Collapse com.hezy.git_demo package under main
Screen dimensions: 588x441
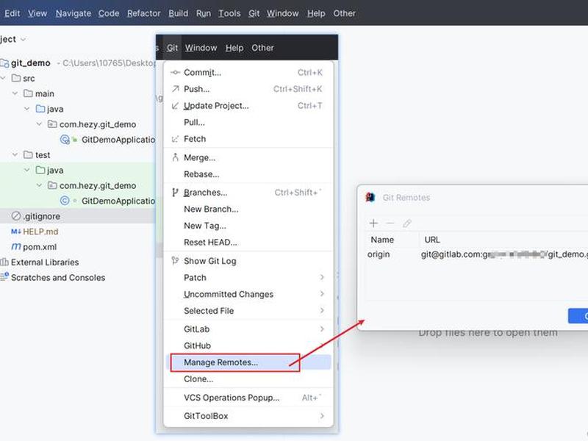[39, 123]
